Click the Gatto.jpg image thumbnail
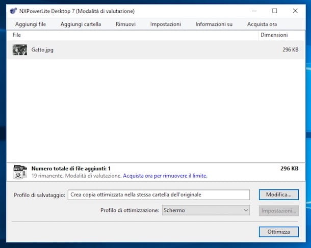Image resolution: width=311 pixels, height=248 pixels. [x=20, y=50]
